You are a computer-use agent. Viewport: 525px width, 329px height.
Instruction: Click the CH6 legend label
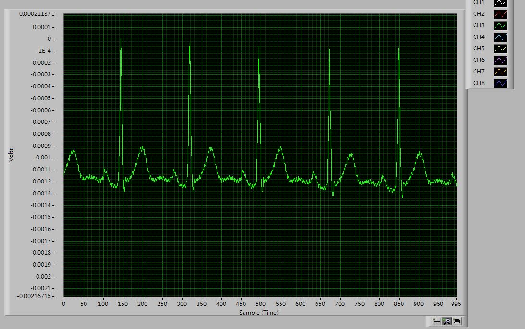(479, 60)
